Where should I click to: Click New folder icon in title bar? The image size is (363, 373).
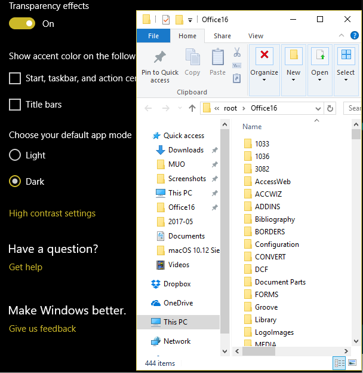tap(179, 20)
